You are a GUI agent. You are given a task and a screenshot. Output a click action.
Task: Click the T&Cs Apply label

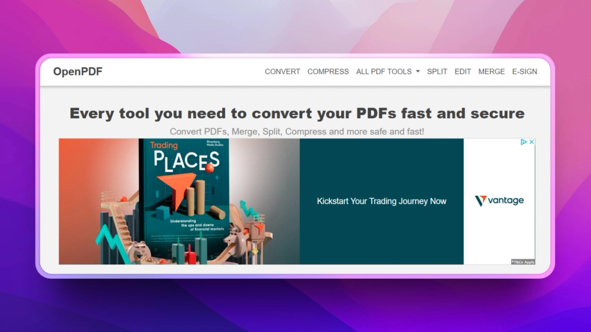[x=523, y=262]
